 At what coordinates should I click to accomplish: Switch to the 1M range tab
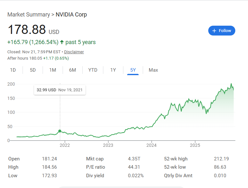coord(53,70)
